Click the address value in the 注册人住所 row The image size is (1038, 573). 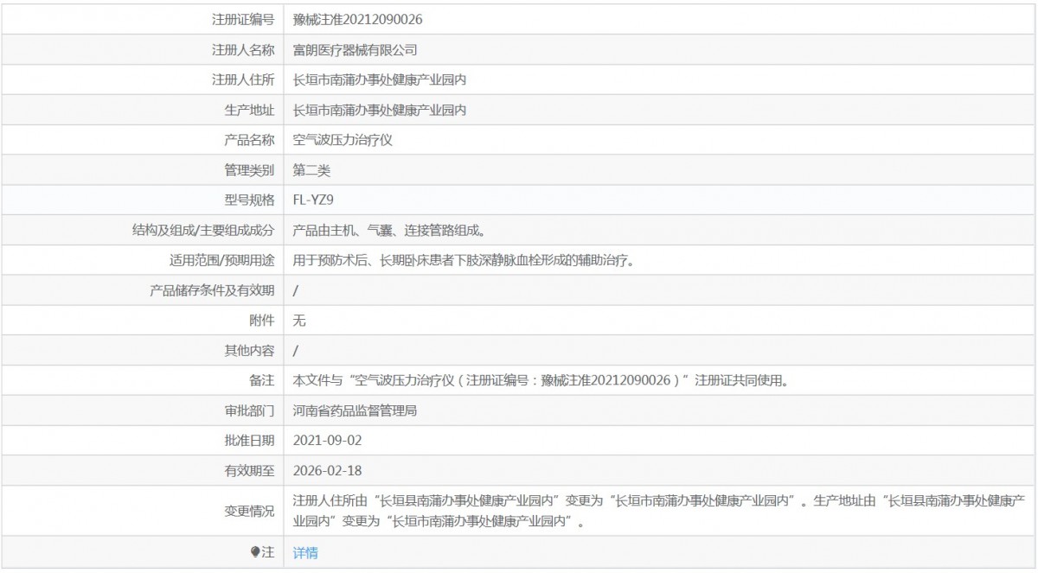[381, 80]
